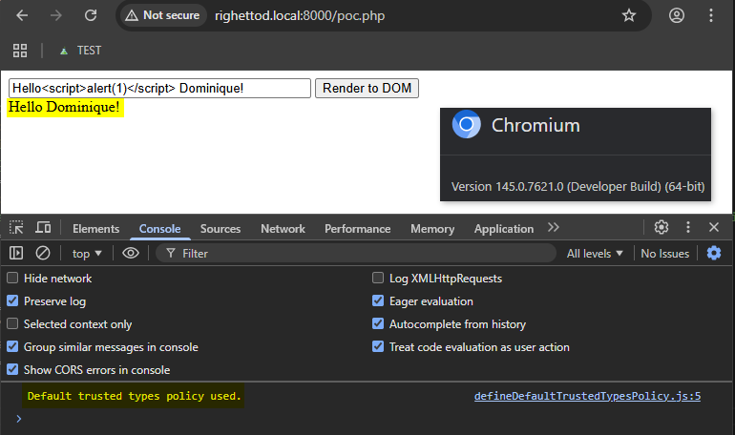The width and height of the screenshot is (735, 435).
Task: Switch to the Memory tab
Action: 432,229
